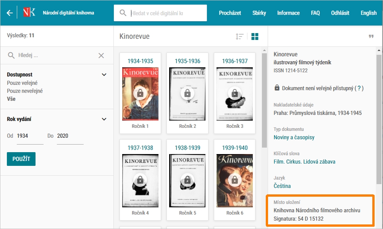Click the 1936-1937 volume title link

235,61
